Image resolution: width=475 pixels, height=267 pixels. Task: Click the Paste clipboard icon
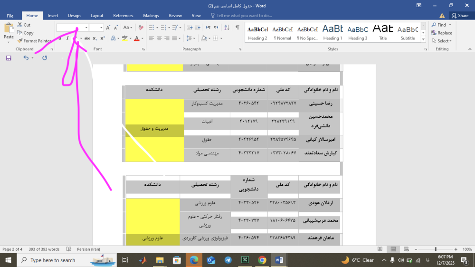[x=9, y=28]
